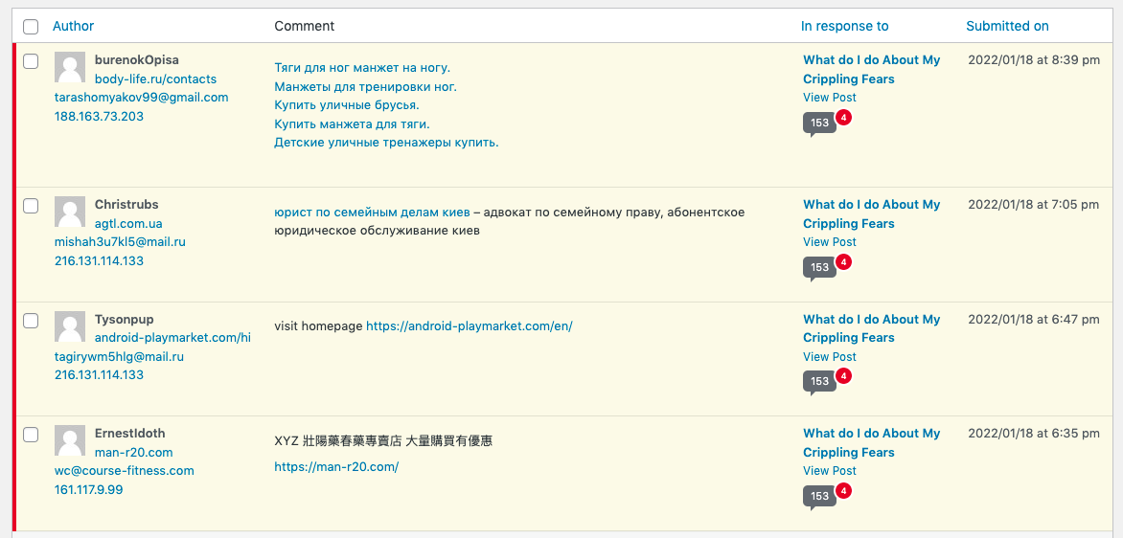Tick the checkbox next to Tysonpup
Image resolution: width=1123 pixels, height=538 pixels.
pos(31,321)
